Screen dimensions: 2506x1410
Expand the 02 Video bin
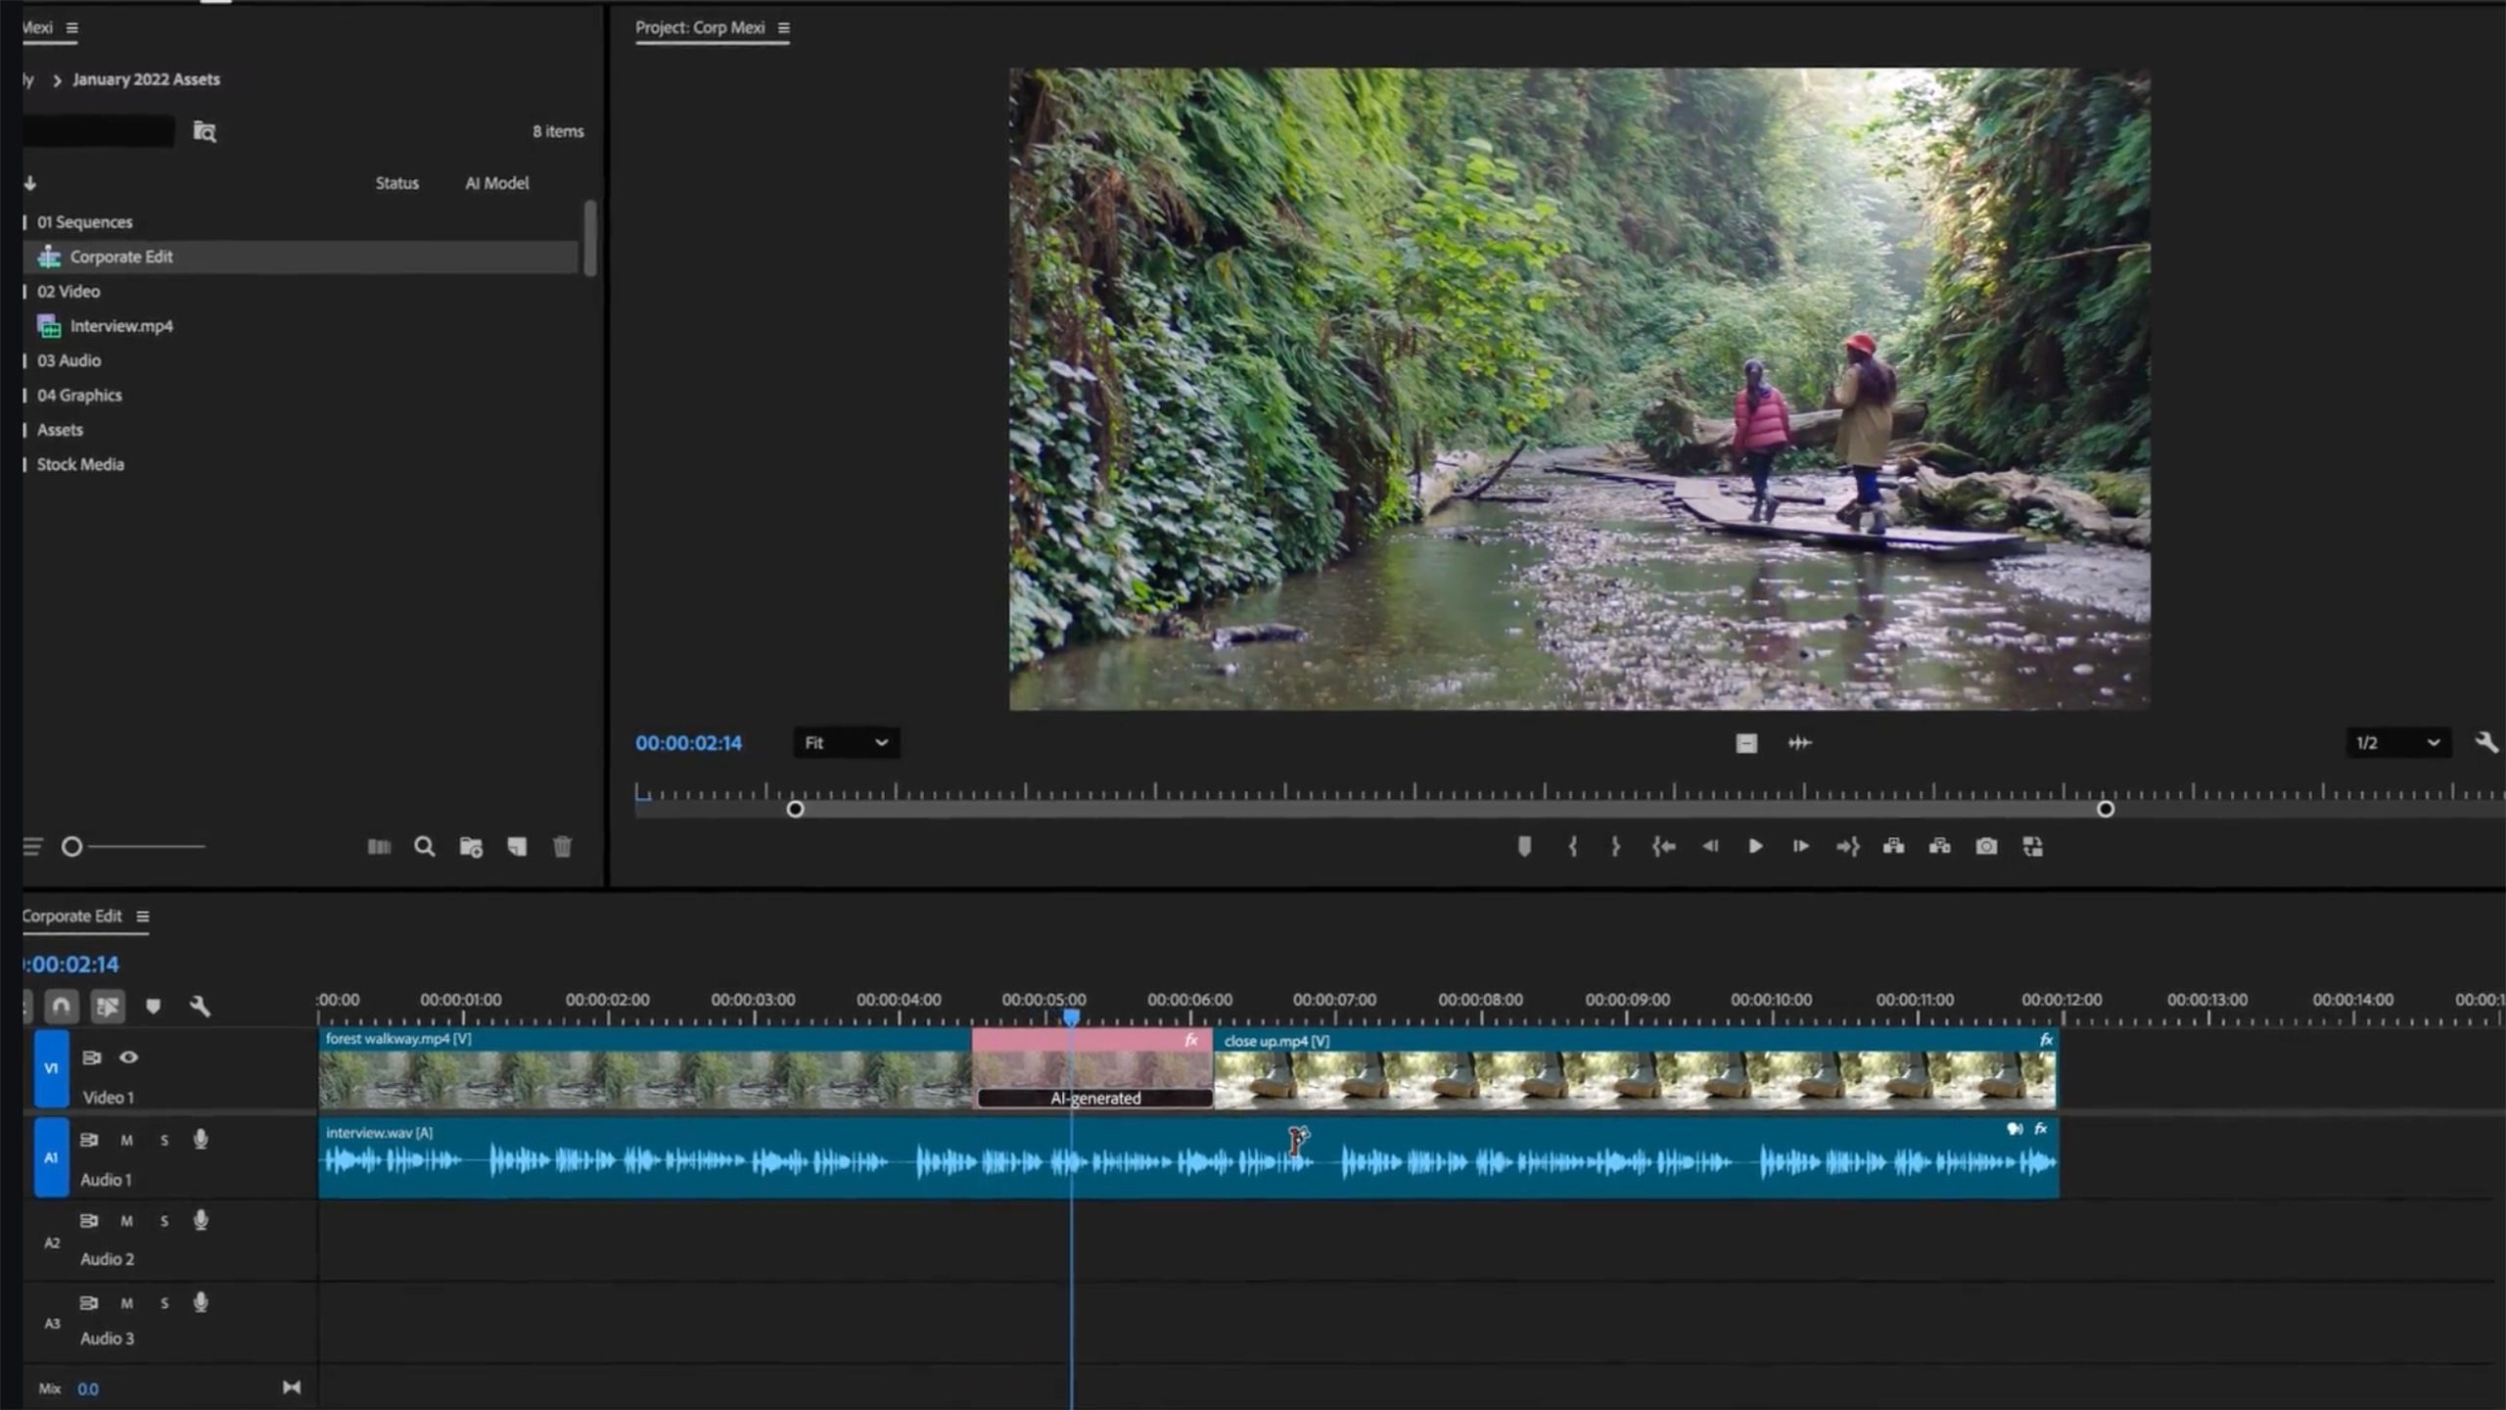point(25,292)
